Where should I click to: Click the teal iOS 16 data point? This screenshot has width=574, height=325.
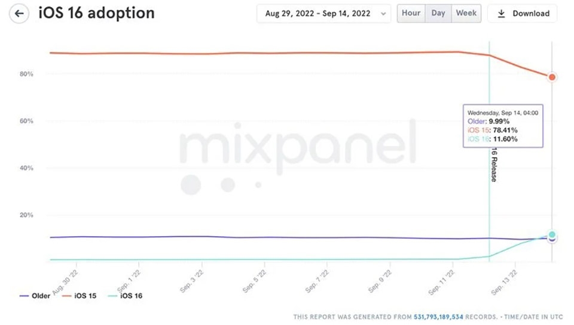click(x=552, y=234)
